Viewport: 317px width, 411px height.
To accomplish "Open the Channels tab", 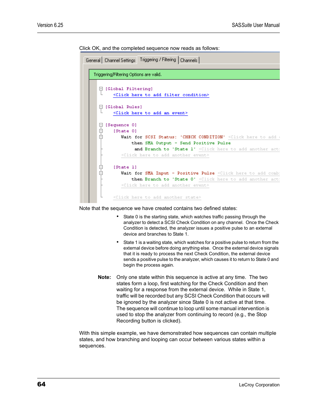I will [189, 60].
